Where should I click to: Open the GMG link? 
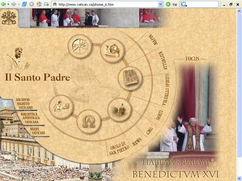point(150,131)
